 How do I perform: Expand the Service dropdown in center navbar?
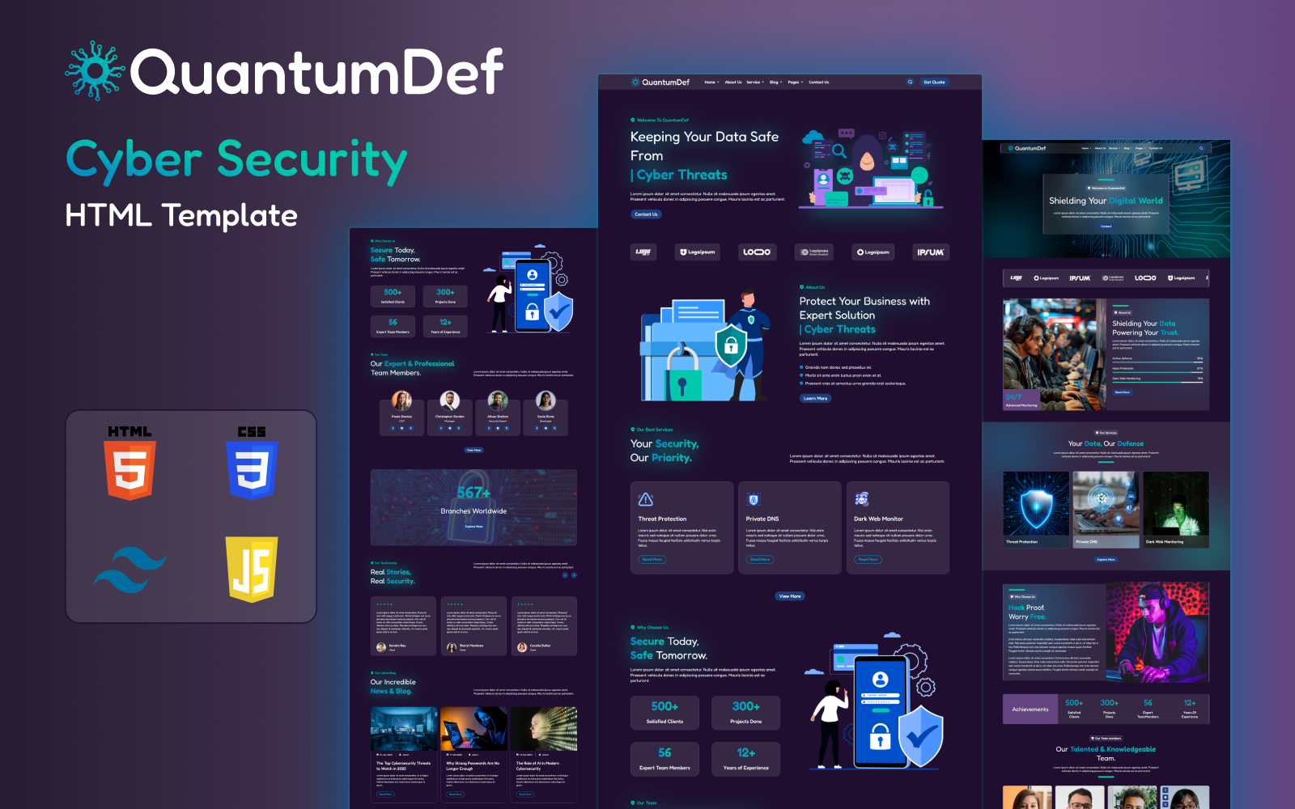point(754,82)
